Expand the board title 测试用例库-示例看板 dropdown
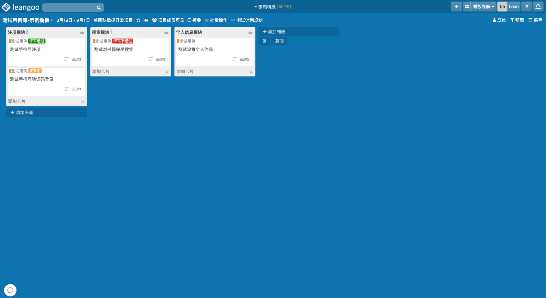Screen dimensions: 546x298 pos(28,20)
